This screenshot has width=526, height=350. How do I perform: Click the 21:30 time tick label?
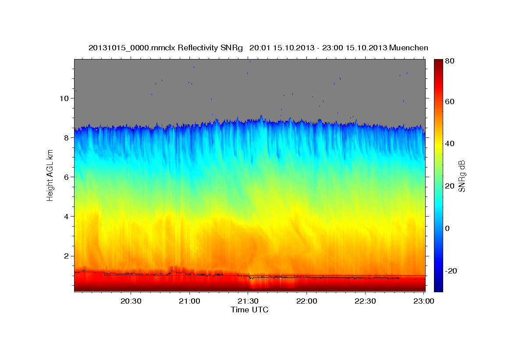point(248,301)
